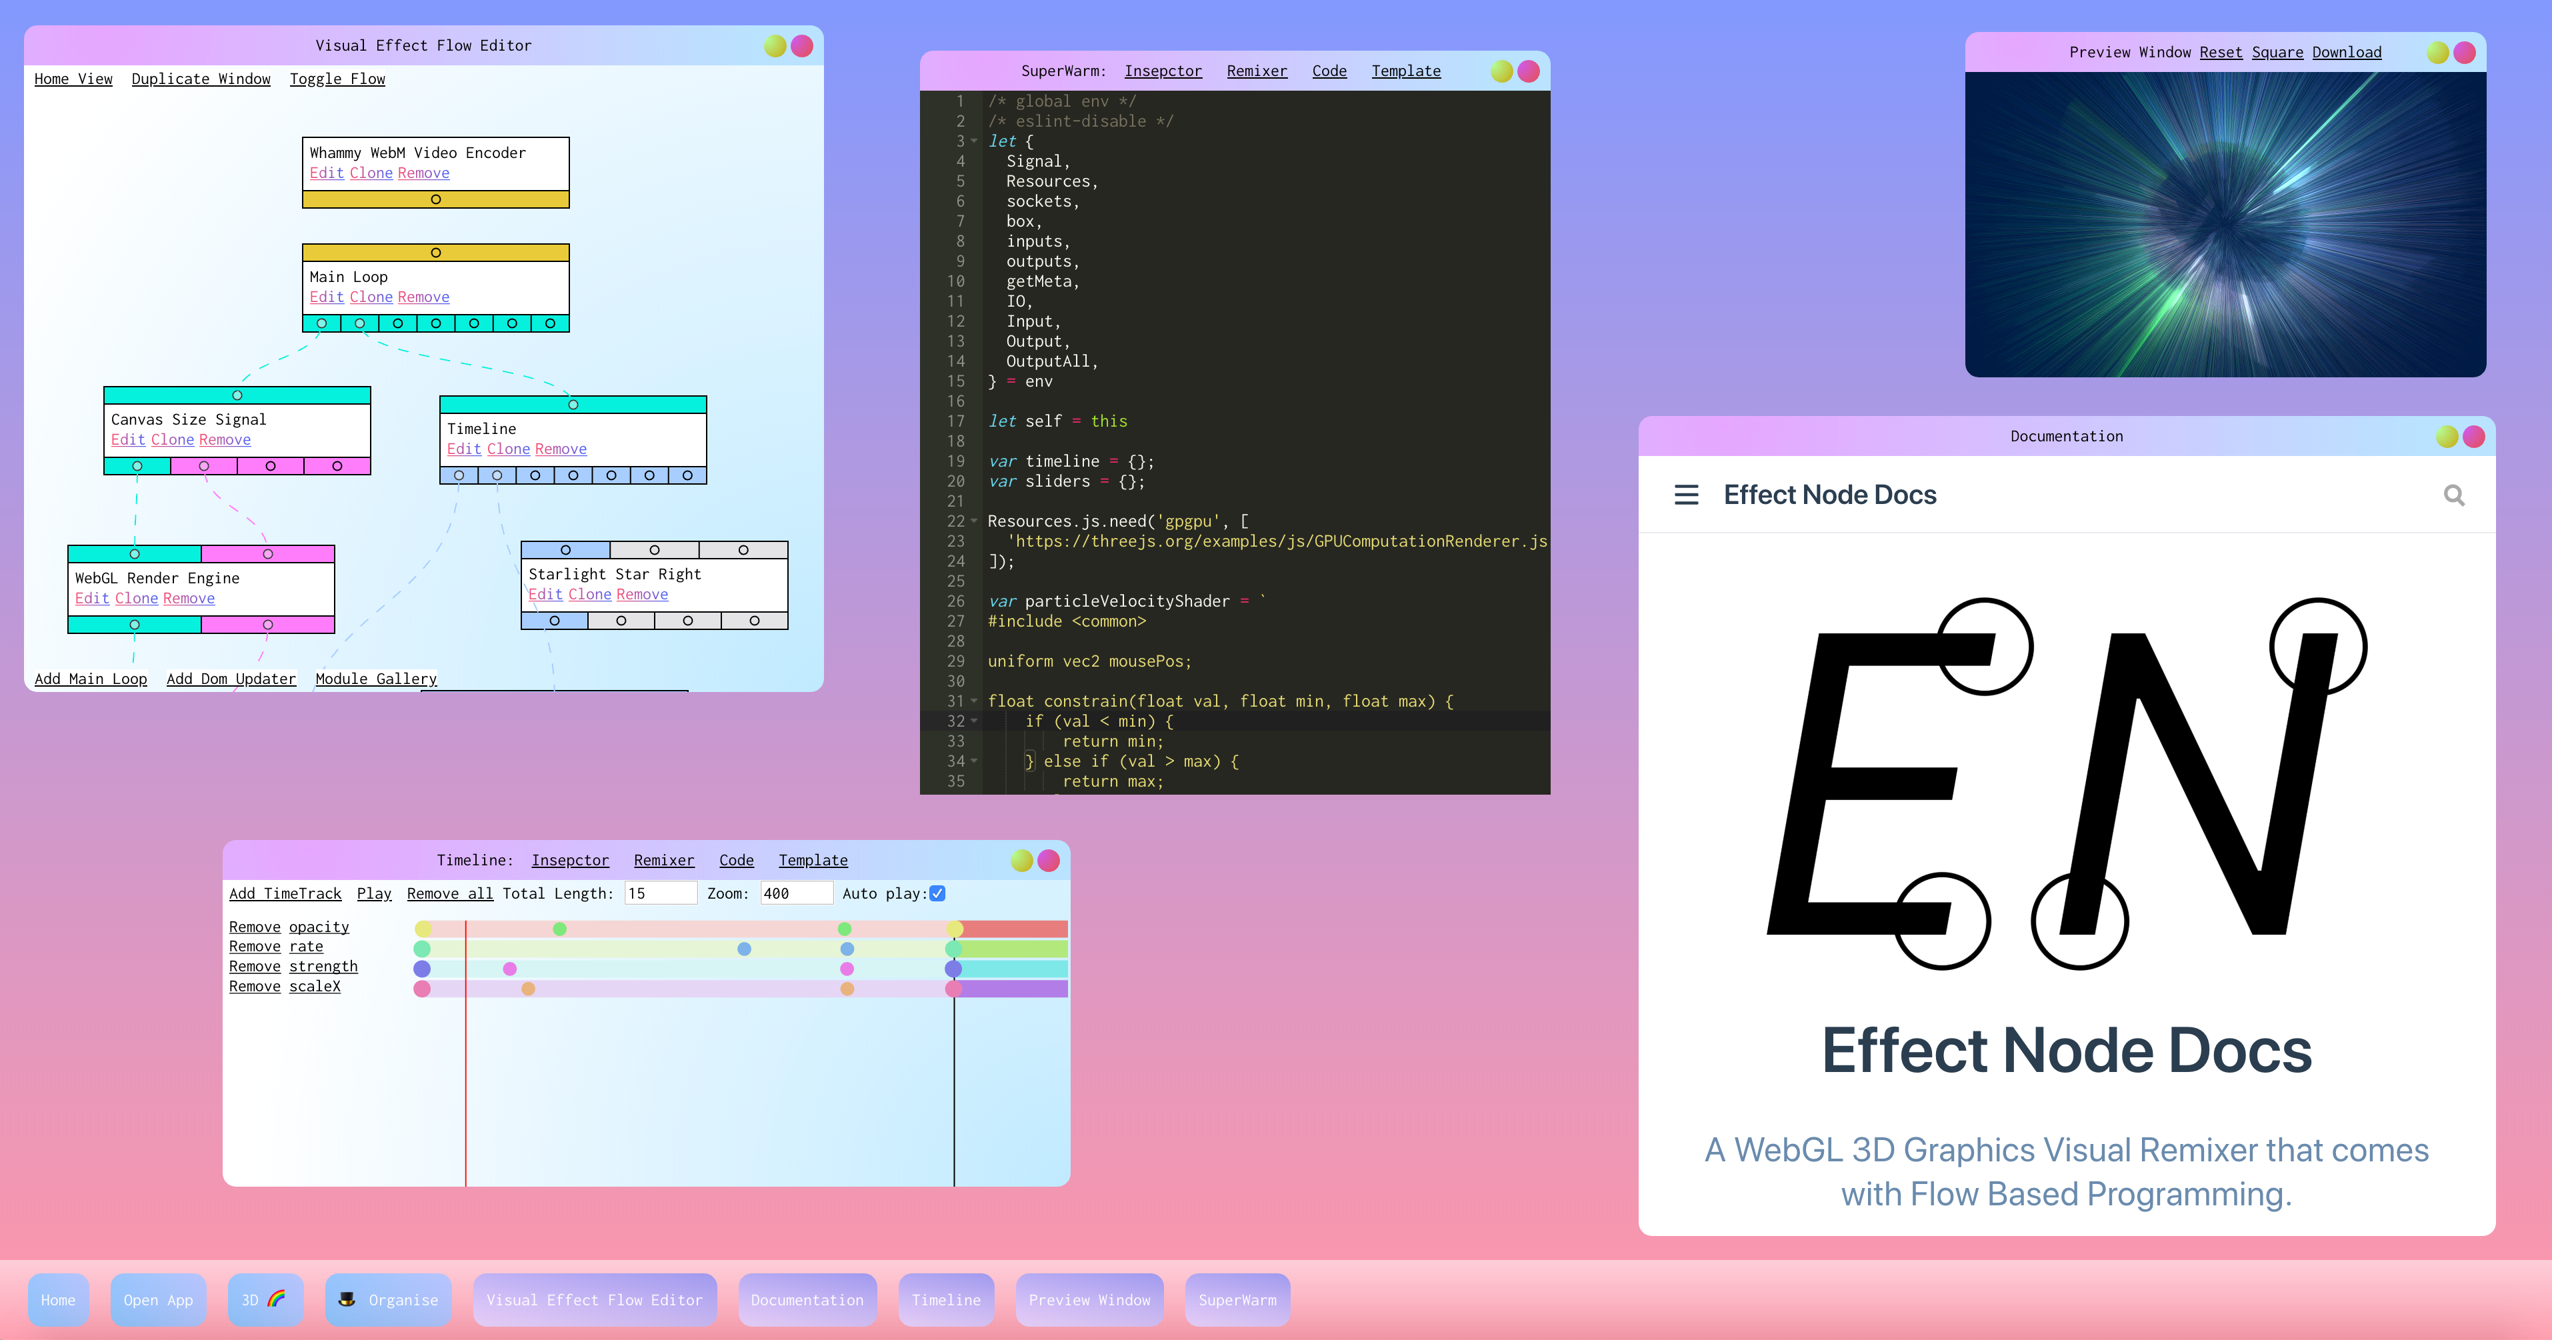
Task: Collapse code fold arrow at line 3
Action: (974, 141)
